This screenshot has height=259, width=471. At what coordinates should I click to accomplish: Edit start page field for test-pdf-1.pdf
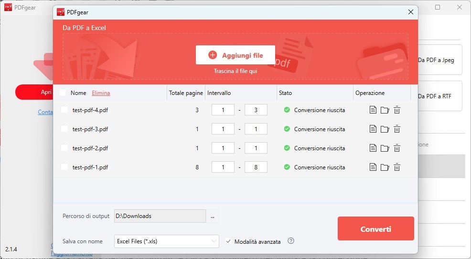223,167
